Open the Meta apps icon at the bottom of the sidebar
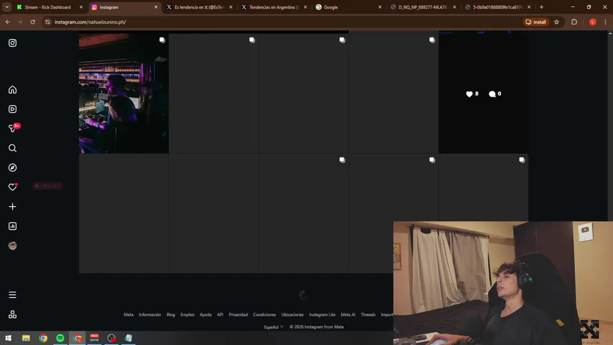Image resolution: width=613 pixels, height=345 pixels. [12, 314]
